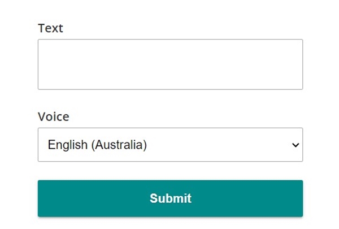Click inside the empty Text box
Viewport: 339px width, 229px height.
click(x=171, y=64)
